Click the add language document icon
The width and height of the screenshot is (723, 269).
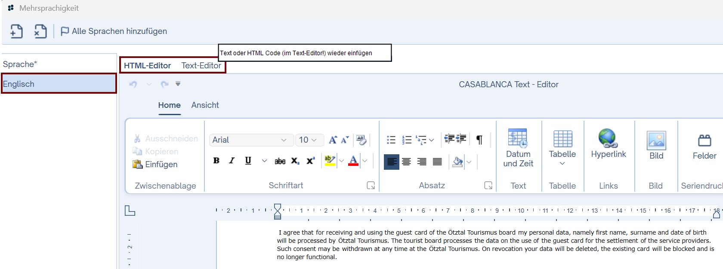(x=17, y=31)
